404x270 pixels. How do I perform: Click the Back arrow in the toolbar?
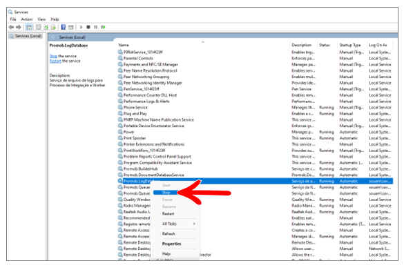[11, 27]
